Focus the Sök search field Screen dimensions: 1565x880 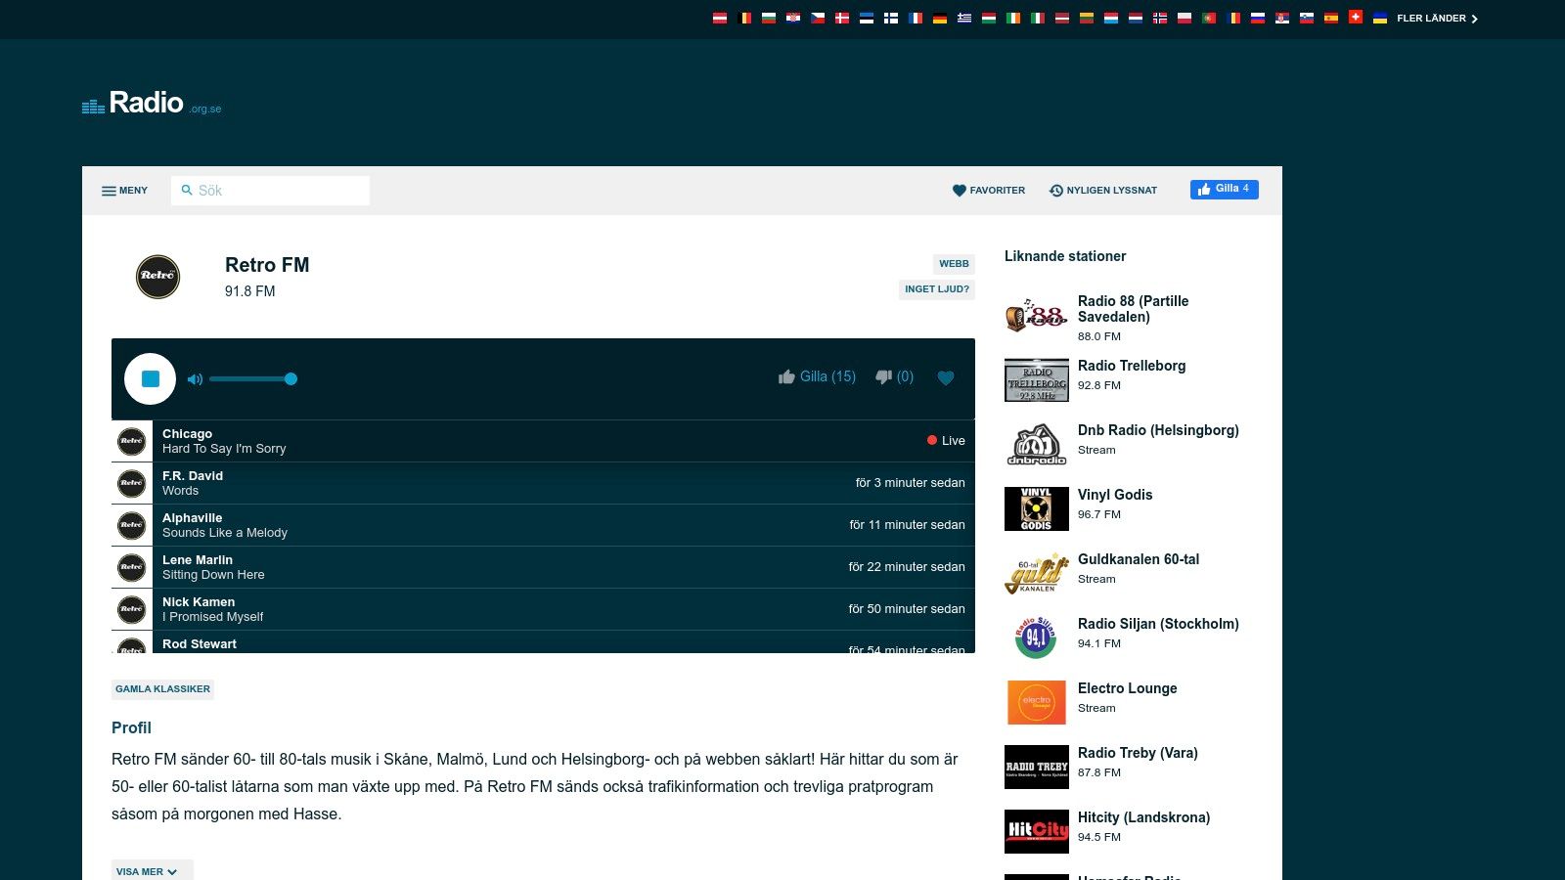tap(270, 191)
